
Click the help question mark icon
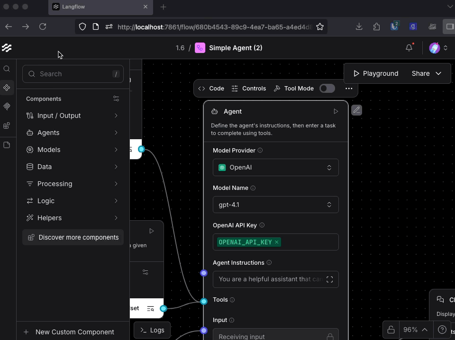(442, 330)
